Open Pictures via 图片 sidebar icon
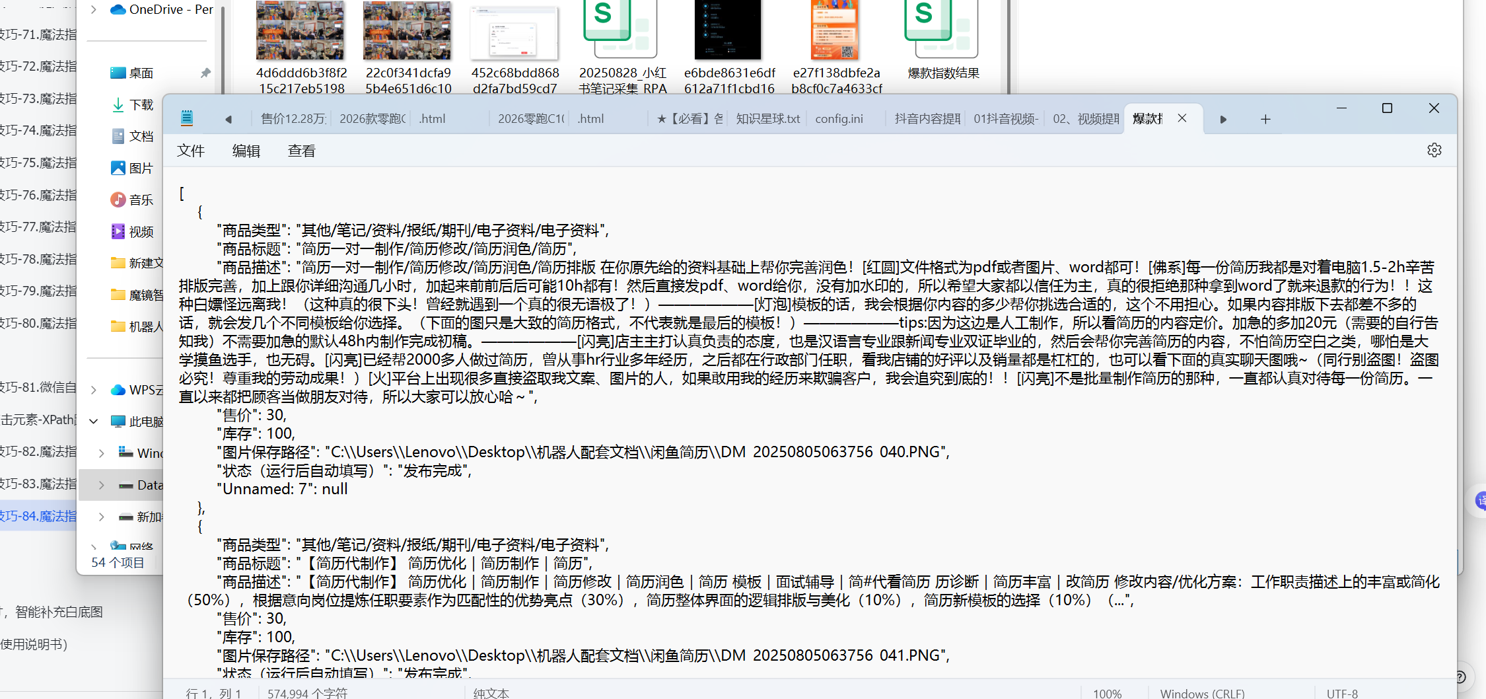Screen dimensions: 1486x699 (x=118, y=168)
